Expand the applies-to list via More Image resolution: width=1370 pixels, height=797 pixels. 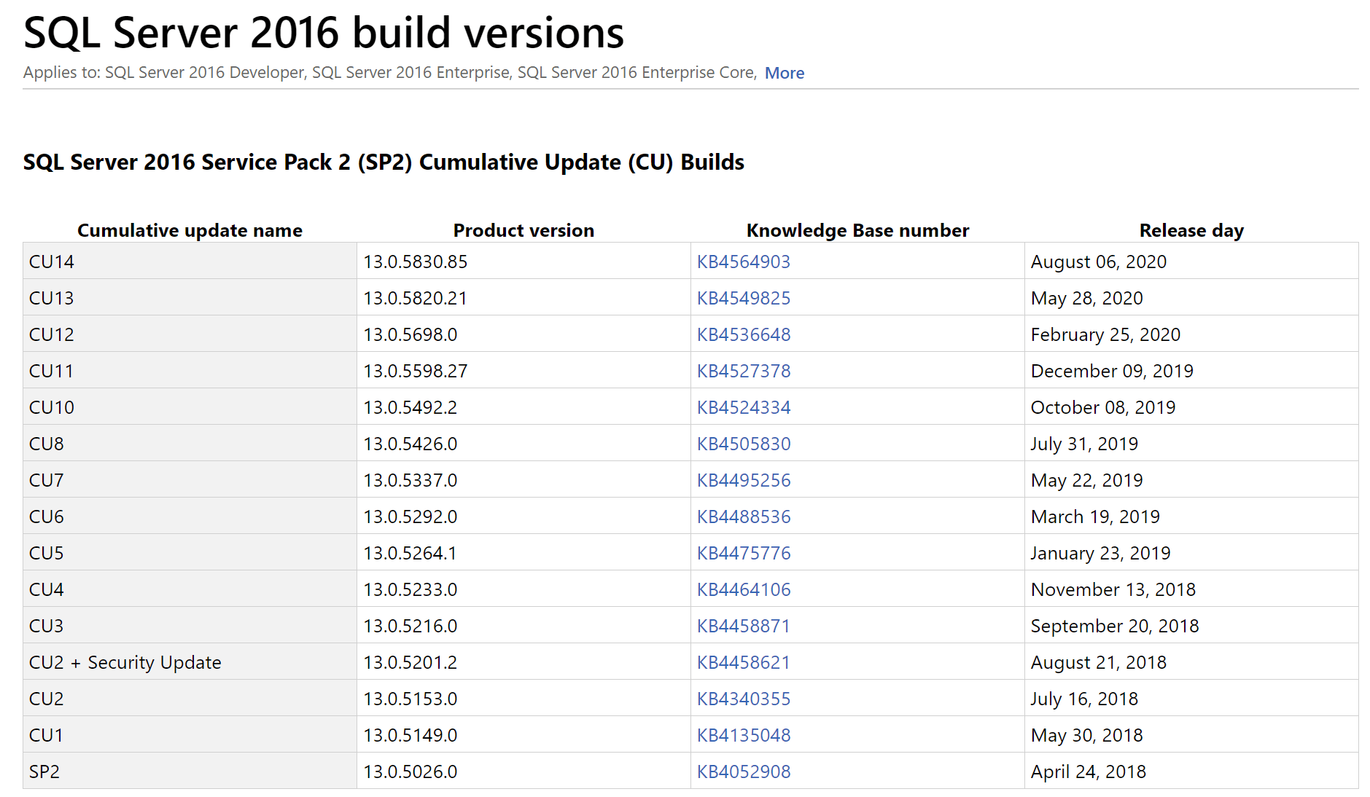(x=784, y=72)
